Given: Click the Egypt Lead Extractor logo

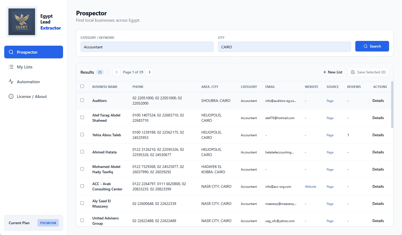Looking at the screenshot, I should click(x=22, y=22).
